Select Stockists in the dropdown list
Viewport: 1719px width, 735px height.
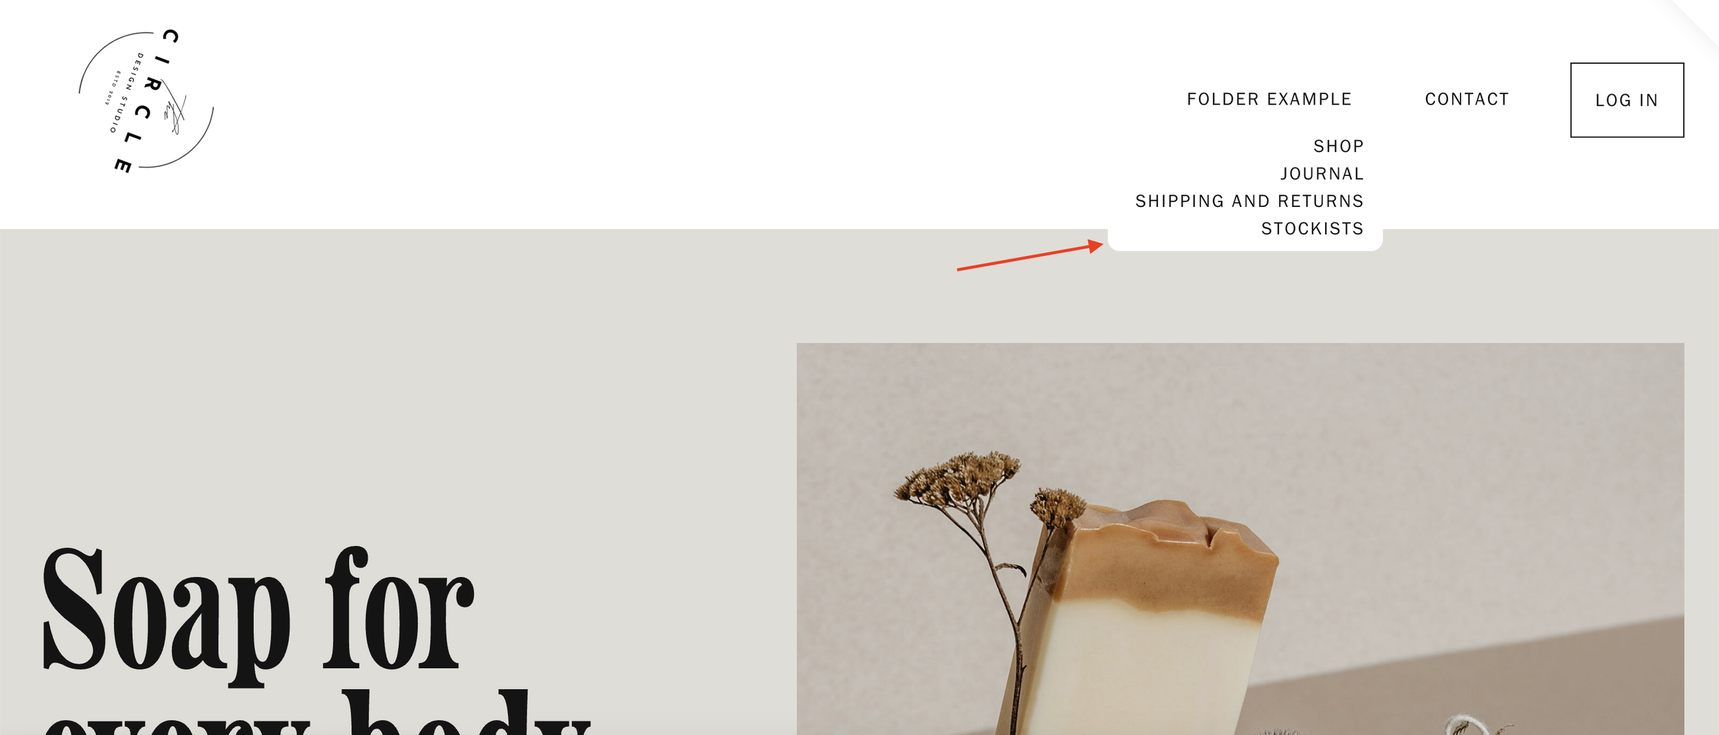point(1312,229)
